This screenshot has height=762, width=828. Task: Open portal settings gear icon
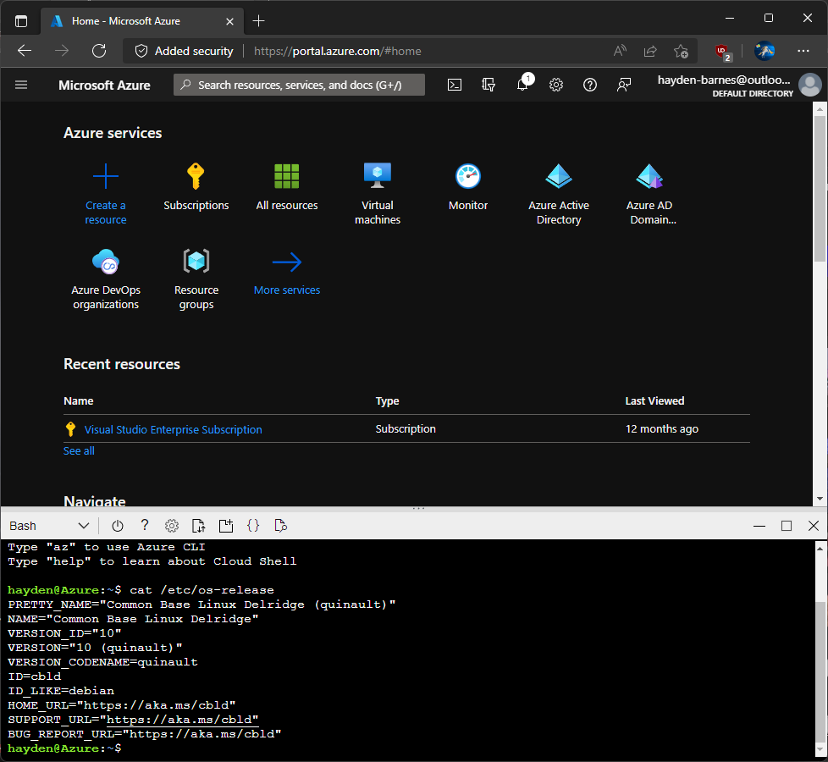pyautogui.click(x=556, y=85)
